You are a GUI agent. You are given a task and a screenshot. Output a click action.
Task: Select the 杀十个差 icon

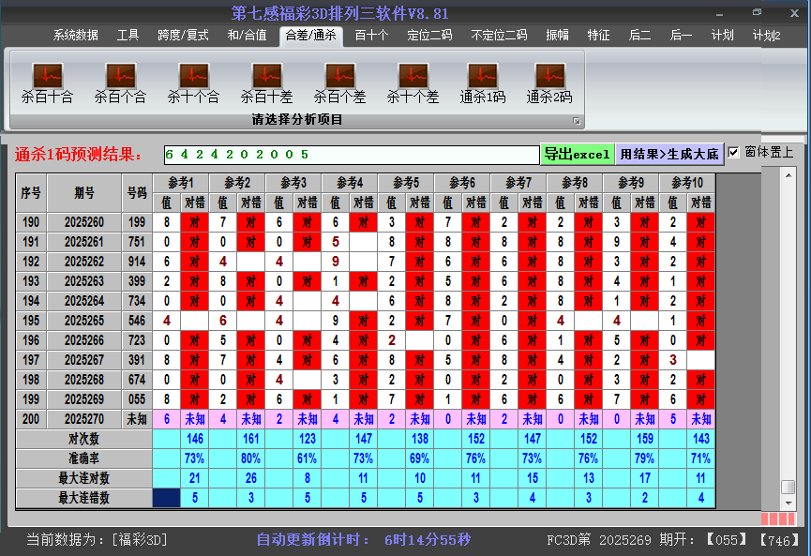[413, 76]
